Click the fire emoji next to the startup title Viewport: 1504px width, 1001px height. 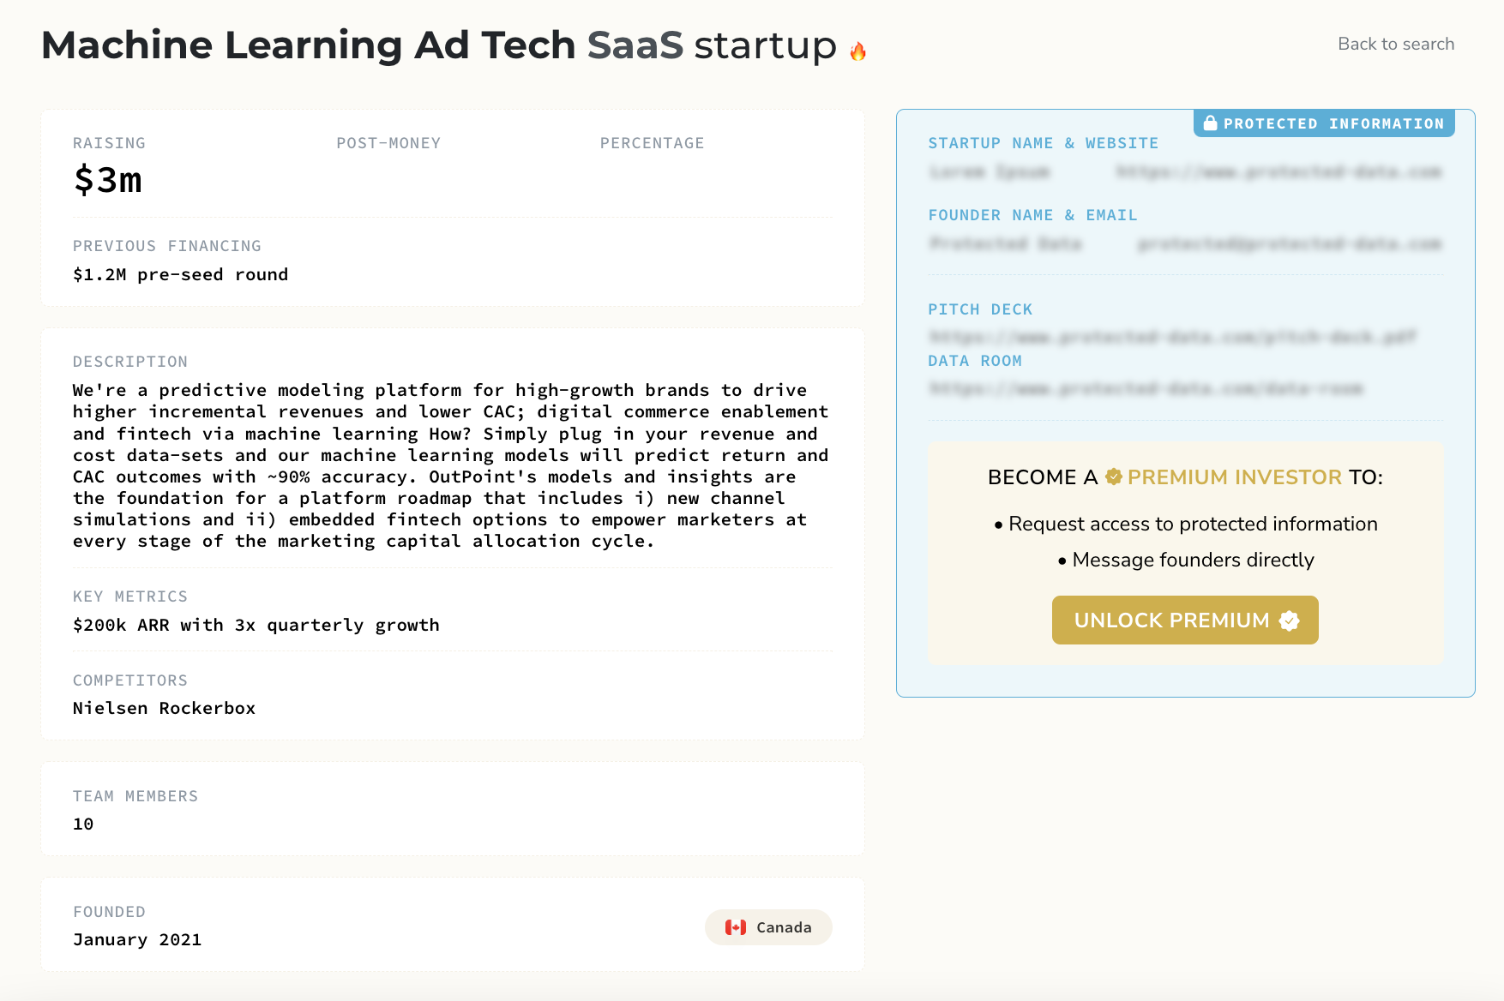[x=858, y=51]
